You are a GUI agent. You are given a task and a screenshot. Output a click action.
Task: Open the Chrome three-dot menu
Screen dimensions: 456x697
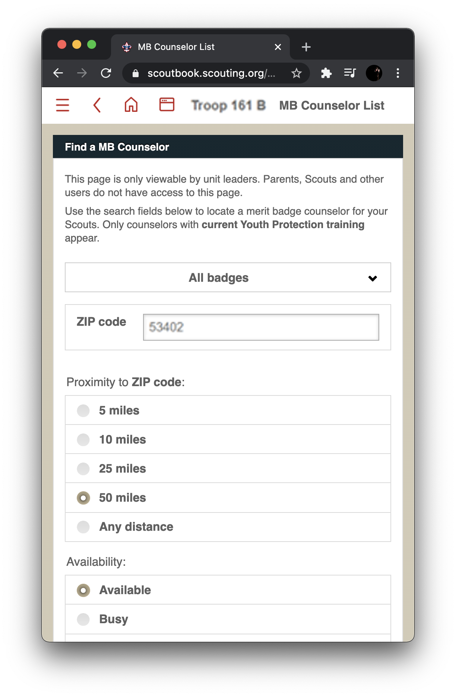(398, 73)
